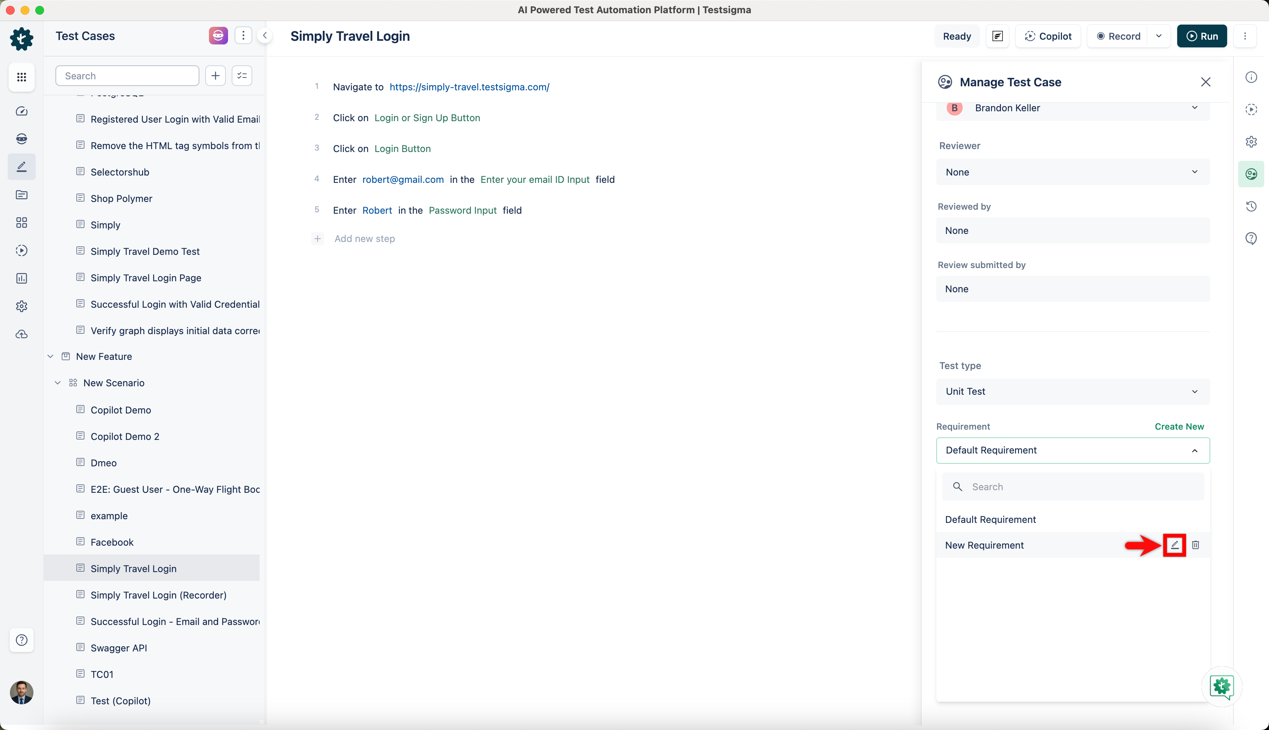The height and width of the screenshot is (730, 1269).
Task: Open the cloud upload icon in sidebar
Action: (22, 335)
